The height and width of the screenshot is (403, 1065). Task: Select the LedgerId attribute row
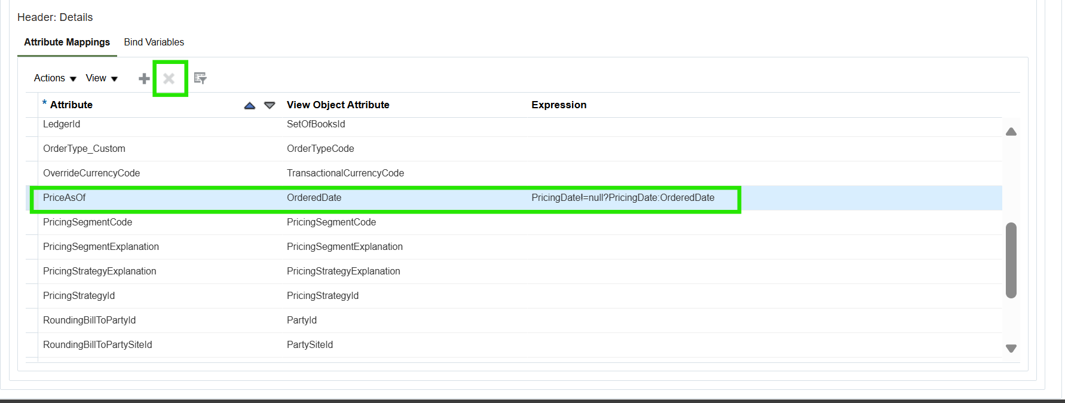pos(514,124)
